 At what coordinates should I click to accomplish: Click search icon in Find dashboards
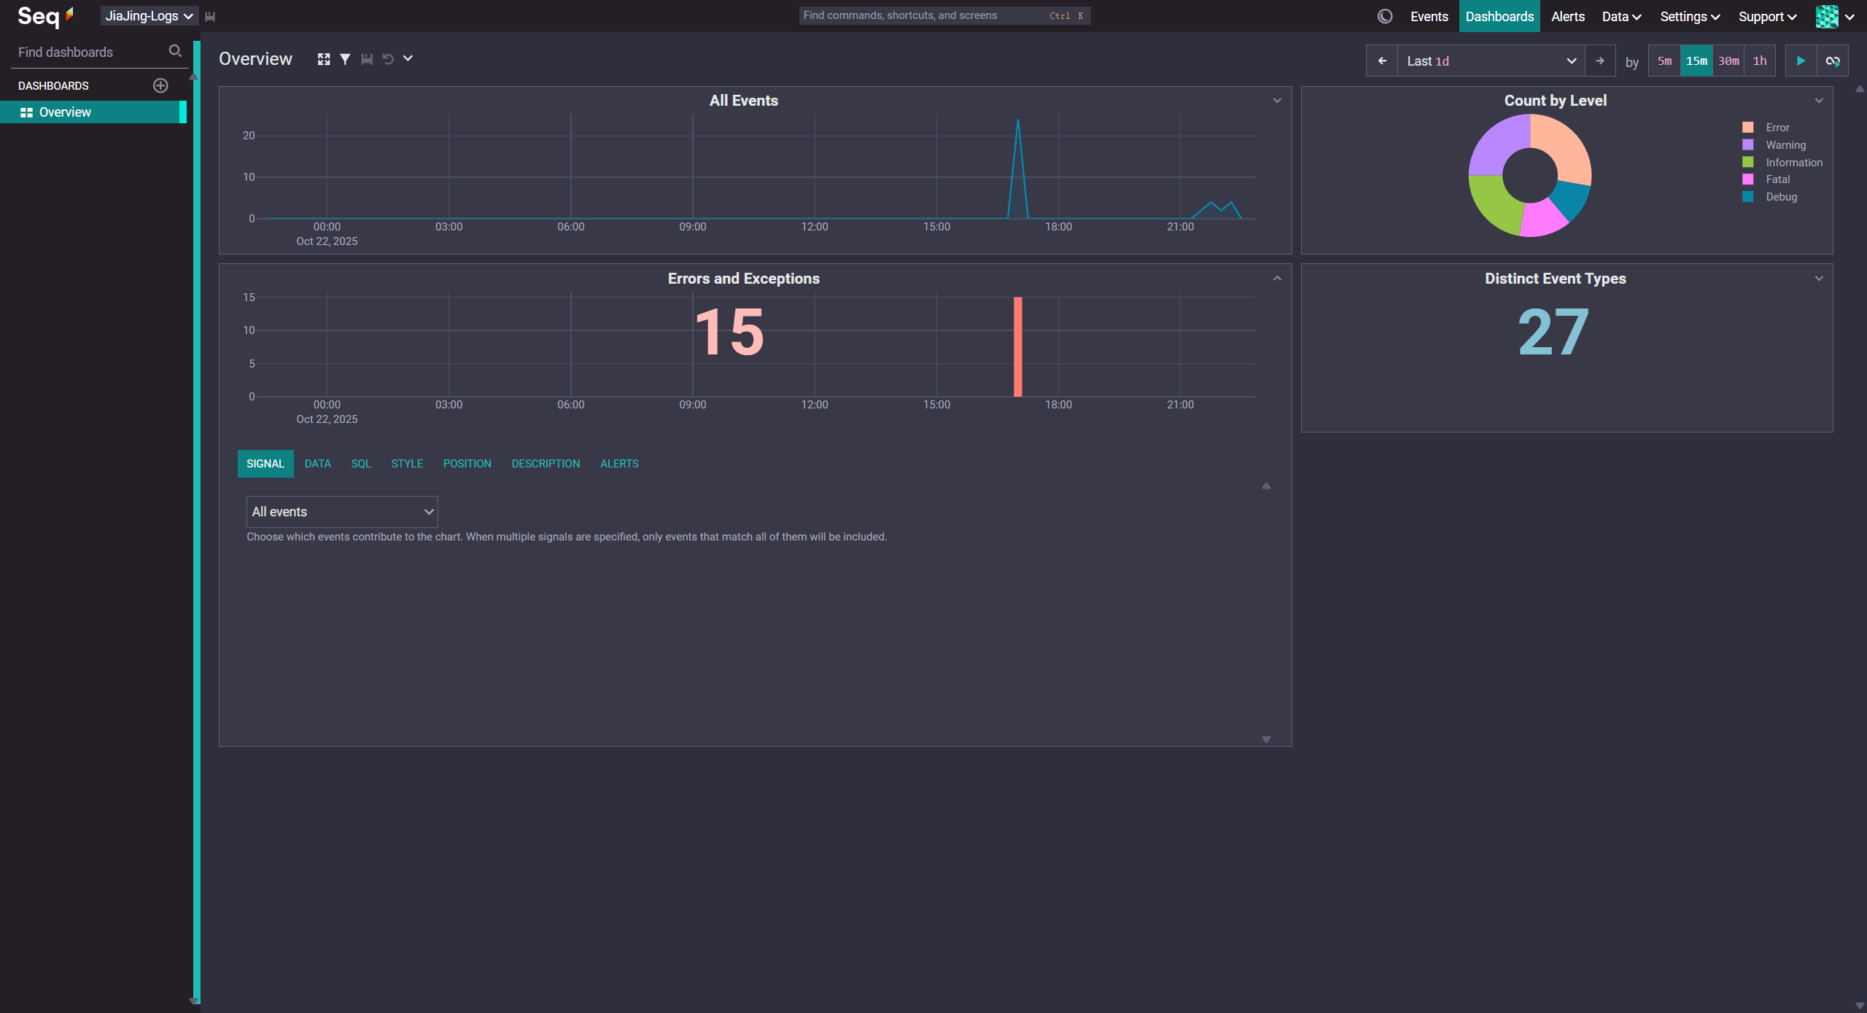click(175, 51)
